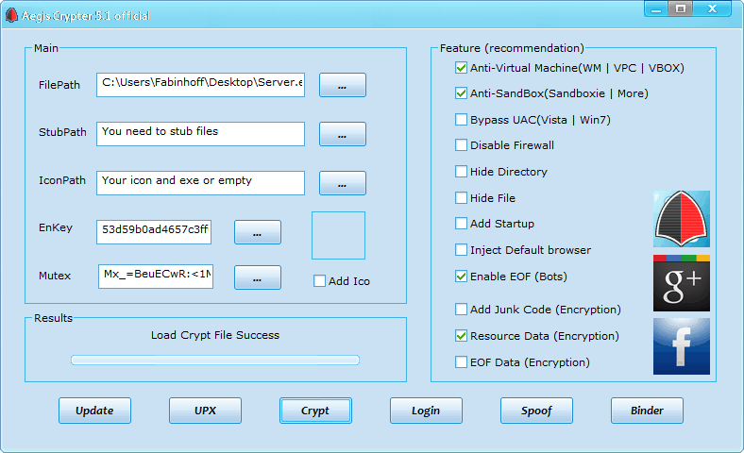Click the Update button
The image size is (744, 453).
point(94,411)
